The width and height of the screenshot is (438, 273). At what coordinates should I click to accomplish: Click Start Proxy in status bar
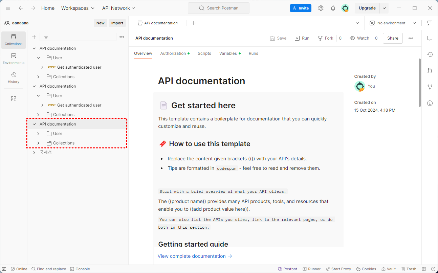tap(338, 269)
